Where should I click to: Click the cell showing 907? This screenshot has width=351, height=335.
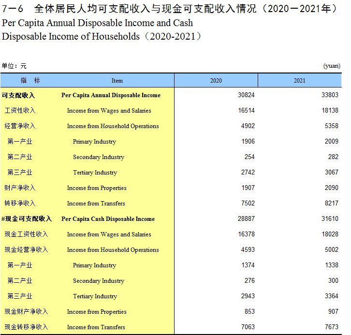pos(333,311)
